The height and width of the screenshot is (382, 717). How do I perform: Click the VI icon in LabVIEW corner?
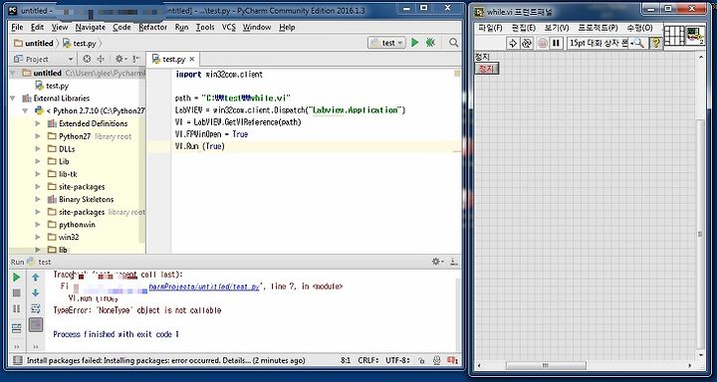click(695, 35)
